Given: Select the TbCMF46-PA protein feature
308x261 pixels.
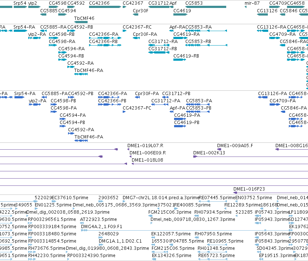Looking at the screenshot, I should pyautogui.click(x=81, y=141).
